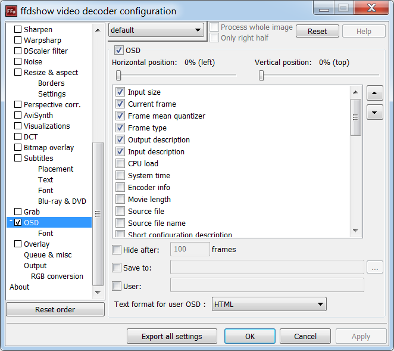Screen dimensions: 394x351
Task: Open the Blu-ray & DVD page
Action: point(62,201)
